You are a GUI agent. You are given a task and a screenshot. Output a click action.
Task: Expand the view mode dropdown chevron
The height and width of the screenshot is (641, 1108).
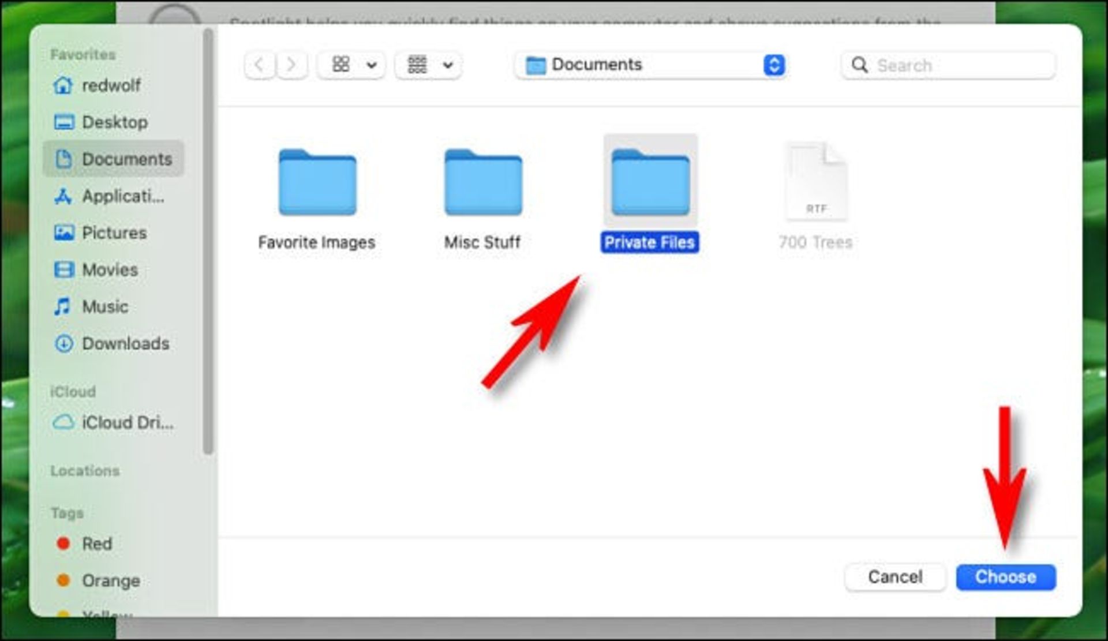tap(372, 65)
